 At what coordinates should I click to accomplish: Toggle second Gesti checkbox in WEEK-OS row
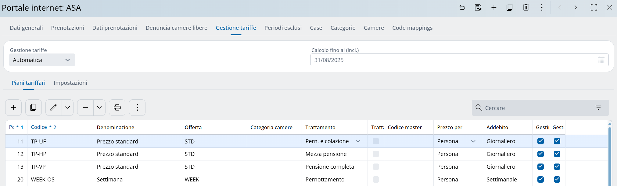(x=557, y=179)
